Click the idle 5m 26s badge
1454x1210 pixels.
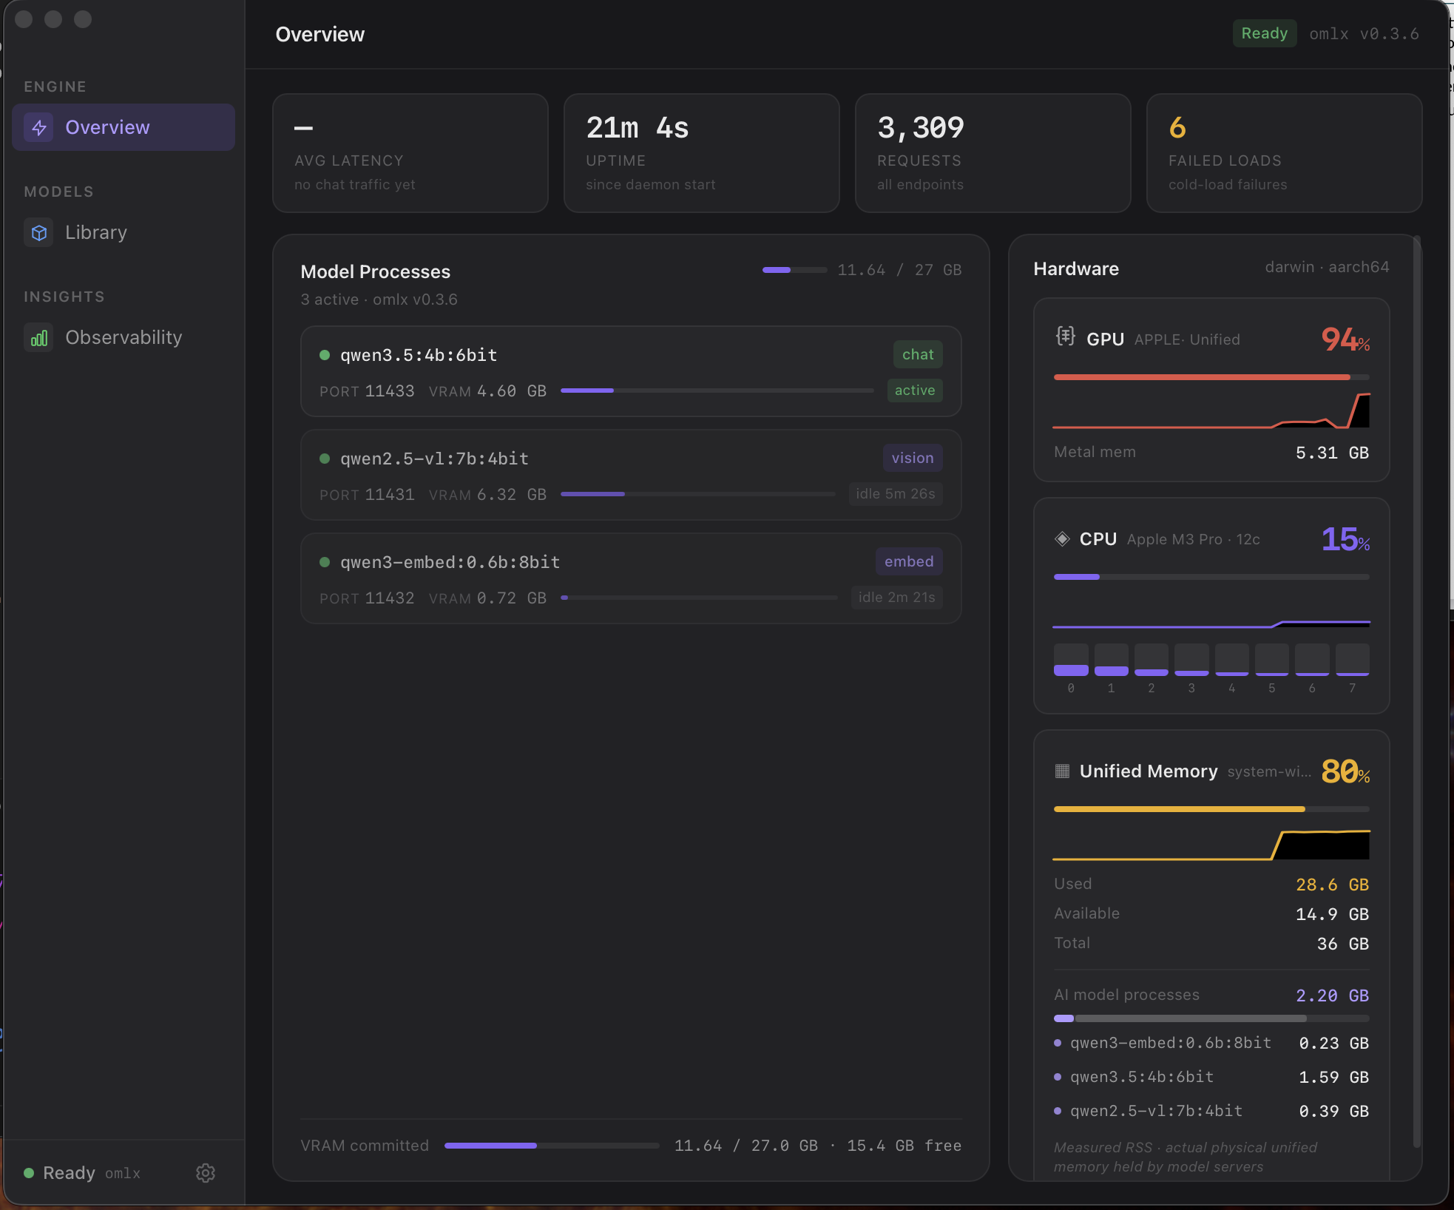[896, 493]
